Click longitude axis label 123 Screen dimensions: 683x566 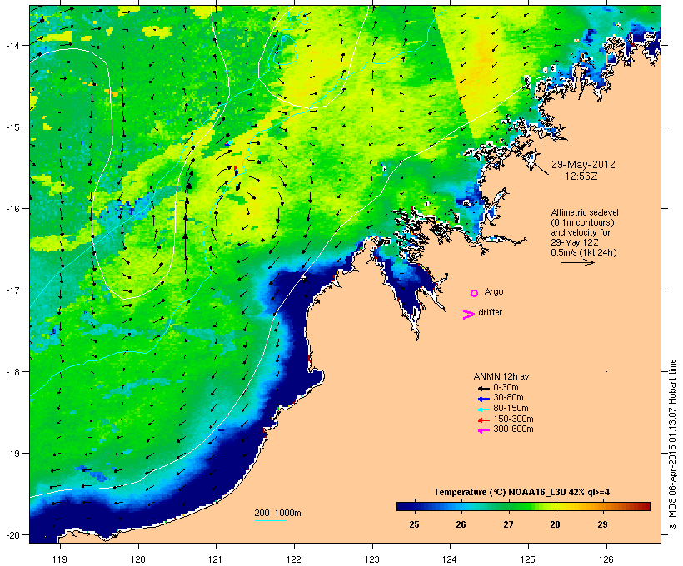[x=372, y=559]
